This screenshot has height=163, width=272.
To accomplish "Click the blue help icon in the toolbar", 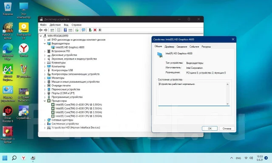I will 65,30.
